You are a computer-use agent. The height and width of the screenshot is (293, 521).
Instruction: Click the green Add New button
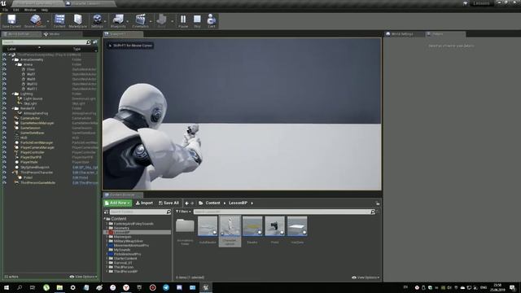(117, 203)
